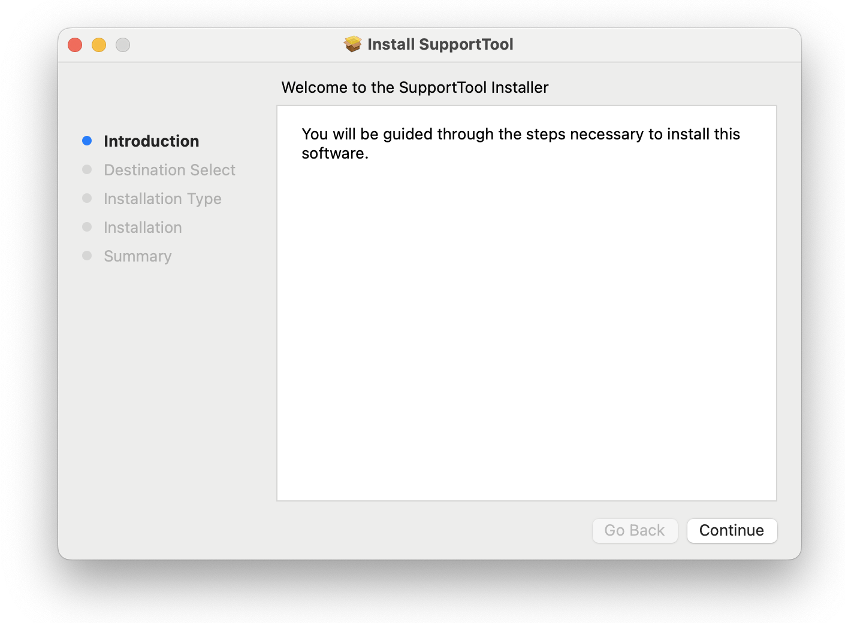
Task: Select the Summary step label
Action: [x=137, y=256]
